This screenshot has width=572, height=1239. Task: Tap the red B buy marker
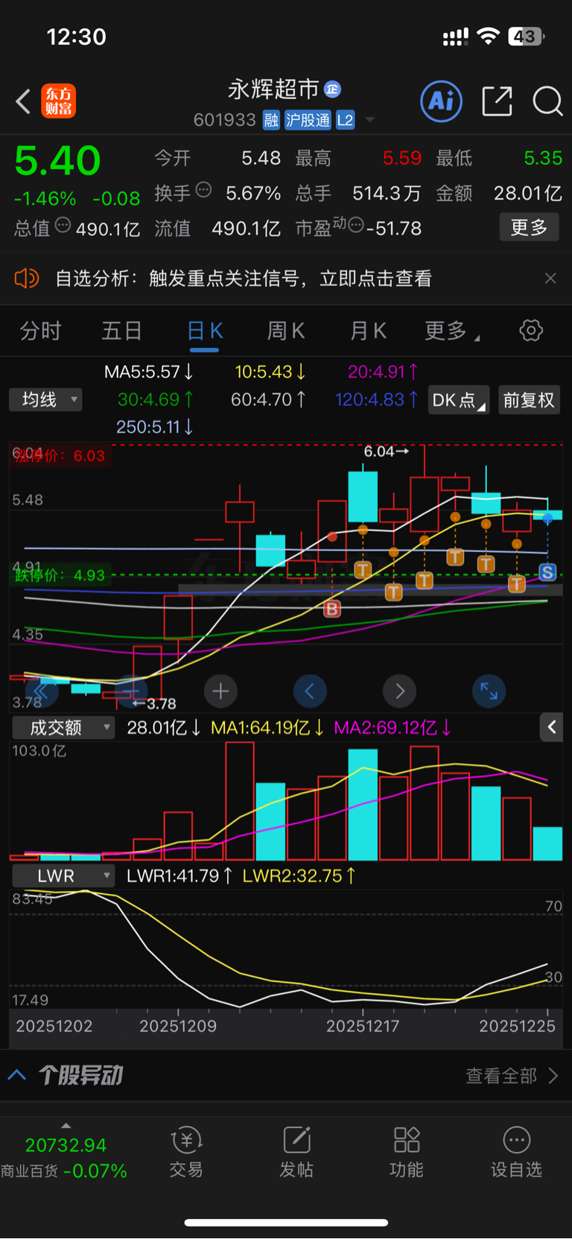pos(332,609)
